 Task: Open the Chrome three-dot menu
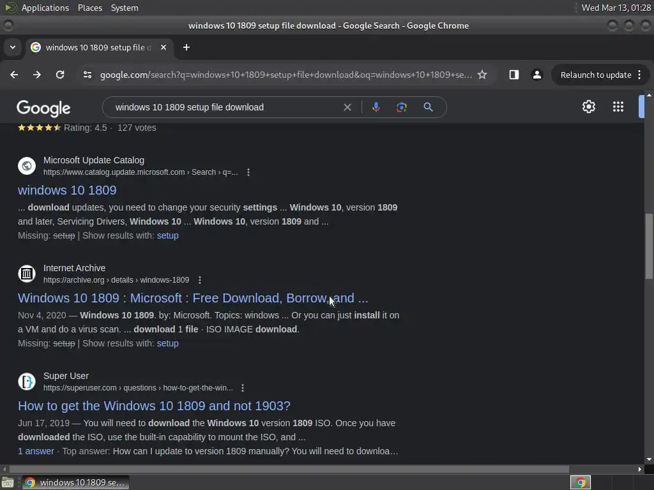pyautogui.click(x=639, y=75)
